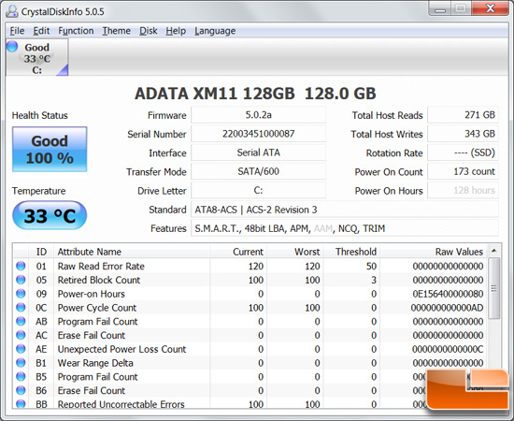Click the Firmware value field 5.0.2a

(258, 115)
